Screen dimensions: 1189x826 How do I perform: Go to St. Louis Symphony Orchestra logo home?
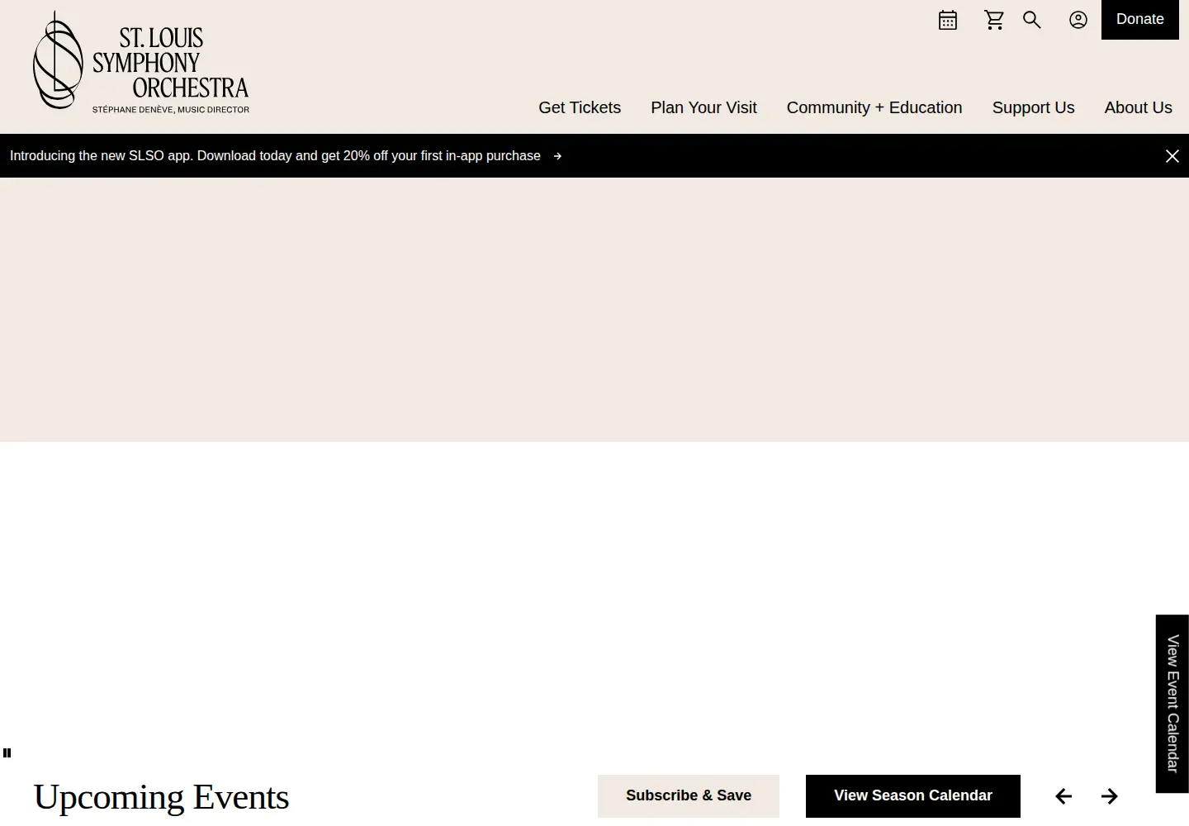pos(141,62)
